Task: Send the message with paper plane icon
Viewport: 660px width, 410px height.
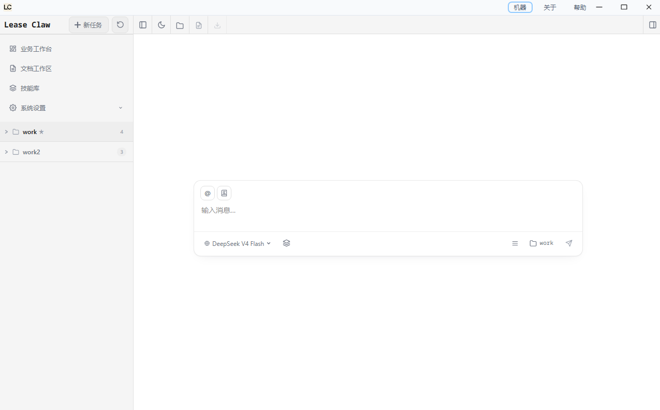Action: (569, 243)
